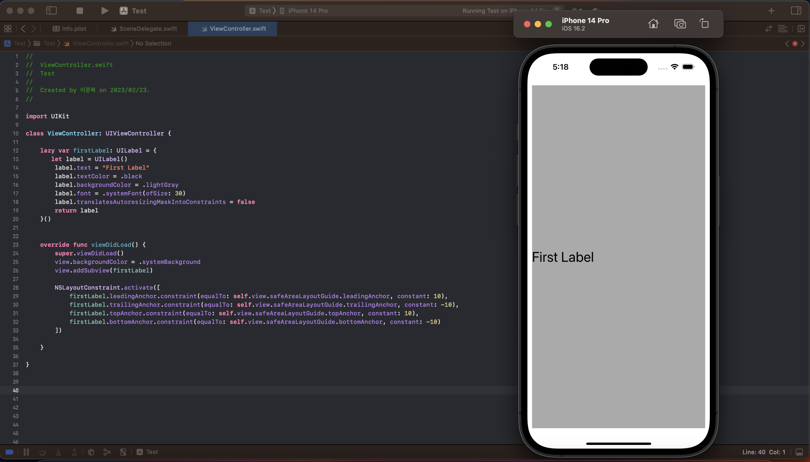
Task: Open related items grid menu
Action: tap(8, 29)
